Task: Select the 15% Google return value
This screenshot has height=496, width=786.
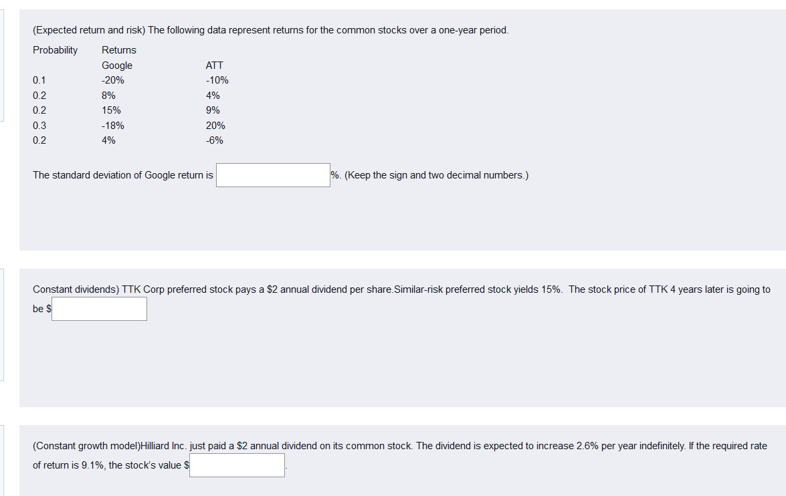Action: (x=110, y=110)
